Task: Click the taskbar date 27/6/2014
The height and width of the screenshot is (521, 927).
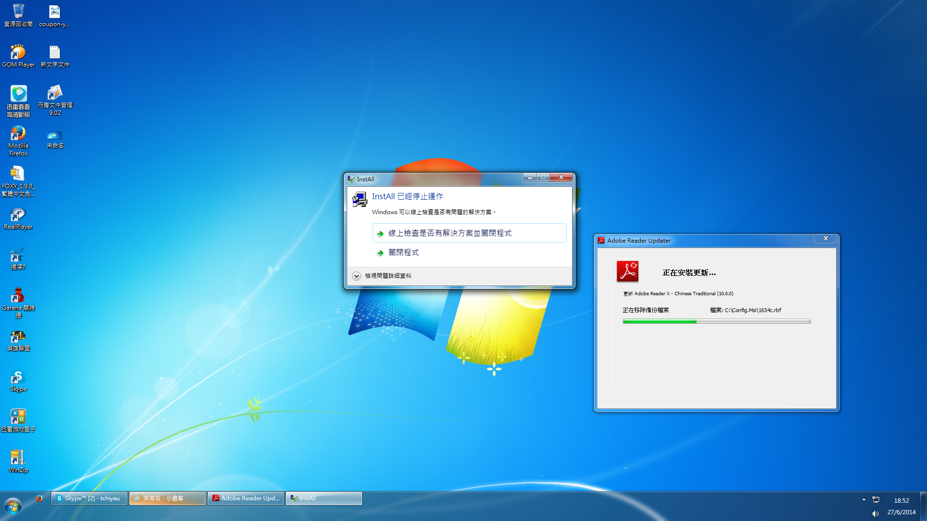Action: (x=901, y=512)
